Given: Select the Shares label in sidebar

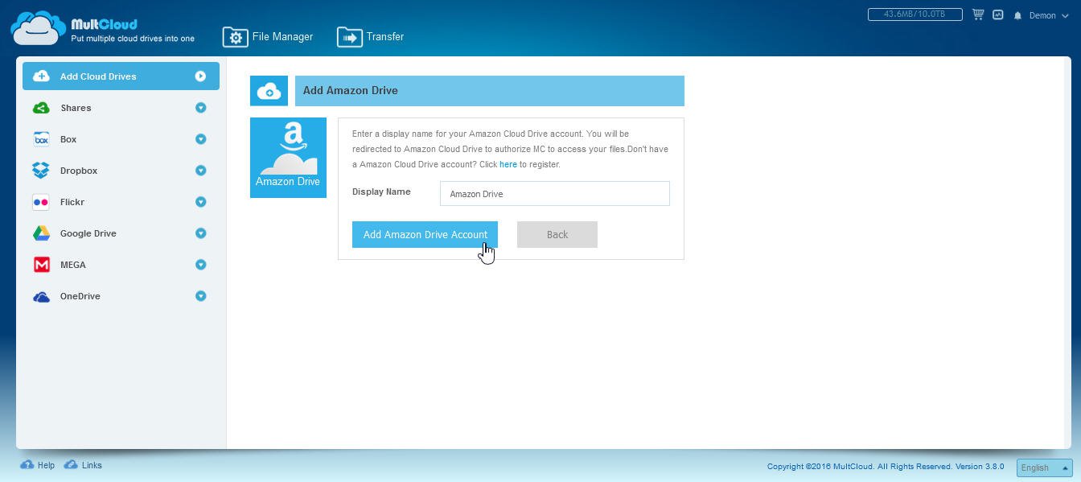Looking at the screenshot, I should click(76, 108).
